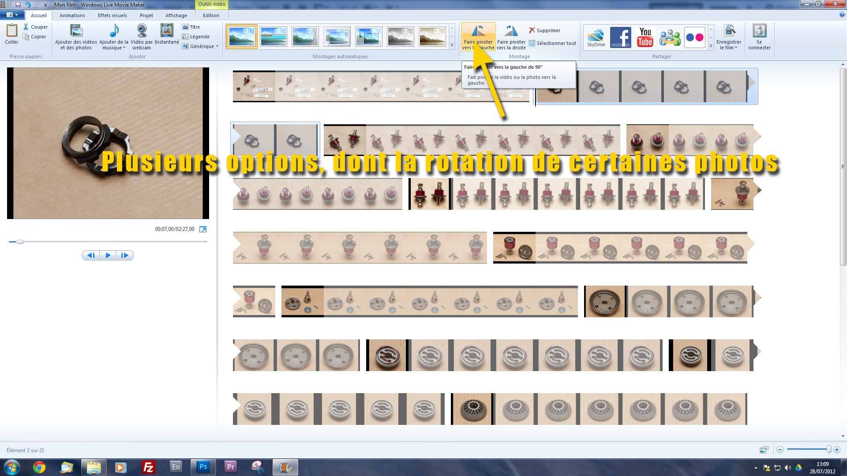This screenshot has width=847, height=476.
Task: Add a Légende caption
Action: [196, 37]
